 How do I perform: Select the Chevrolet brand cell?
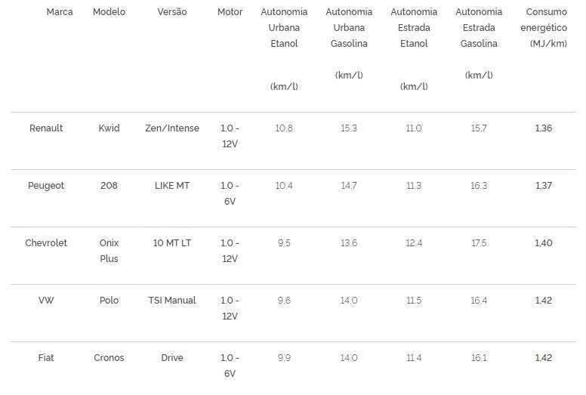[x=46, y=243]
